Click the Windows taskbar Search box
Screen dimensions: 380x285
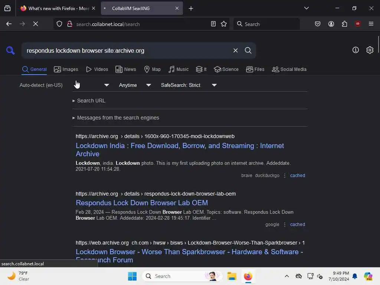tap(182, 276)
